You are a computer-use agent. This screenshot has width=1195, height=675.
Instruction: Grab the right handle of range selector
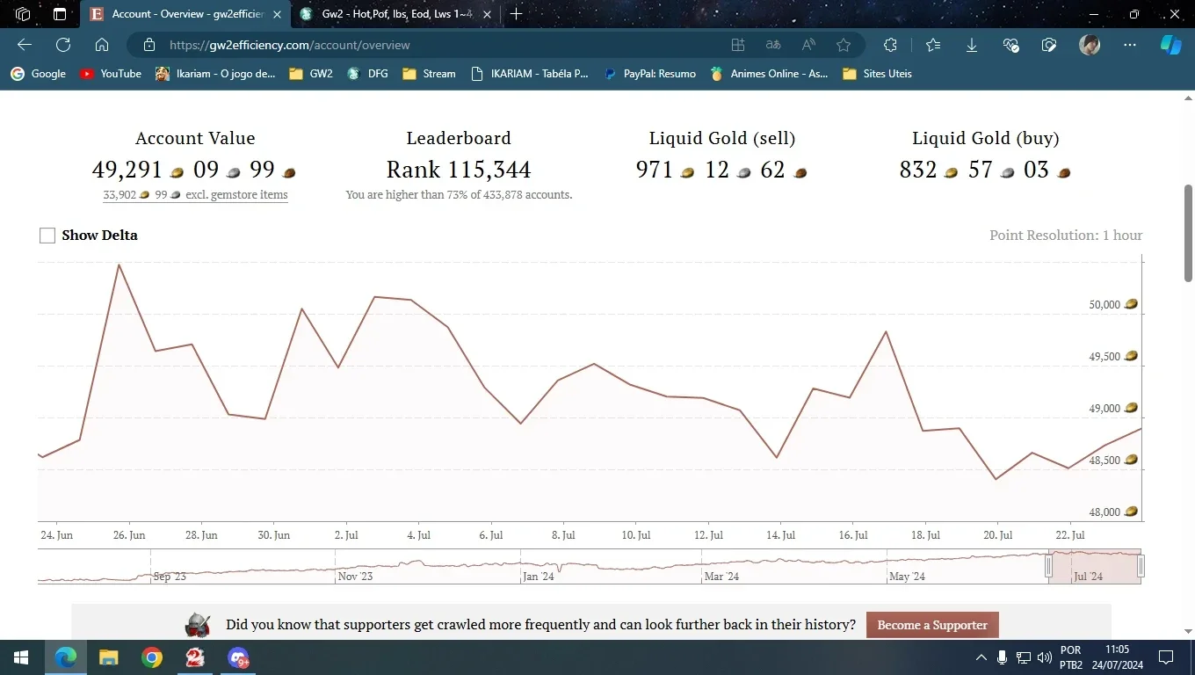click(x=1141, y=568)
